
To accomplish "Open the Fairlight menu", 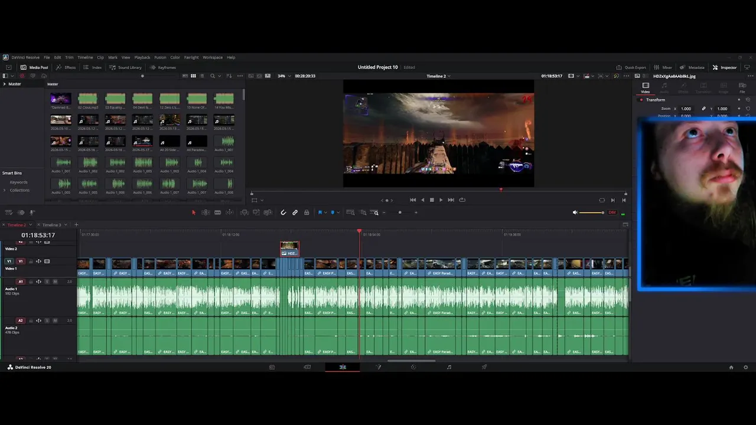I will tap(191, 57).
